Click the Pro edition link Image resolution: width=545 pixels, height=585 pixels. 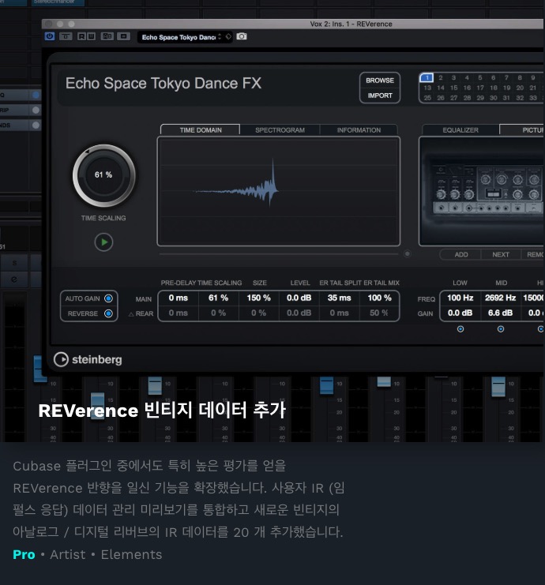coord(24,555)
